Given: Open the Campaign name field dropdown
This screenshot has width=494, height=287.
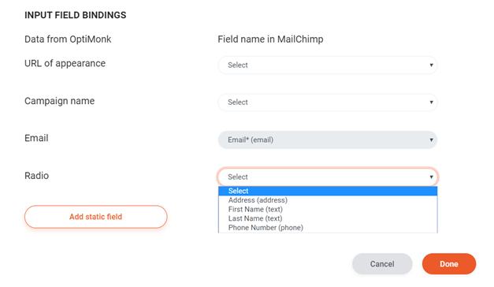Looking at the screenshot, I should point(327,102).
